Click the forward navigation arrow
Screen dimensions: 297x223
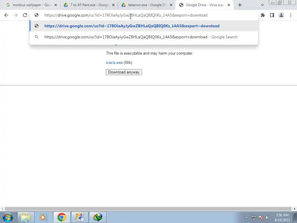(16, 15)
